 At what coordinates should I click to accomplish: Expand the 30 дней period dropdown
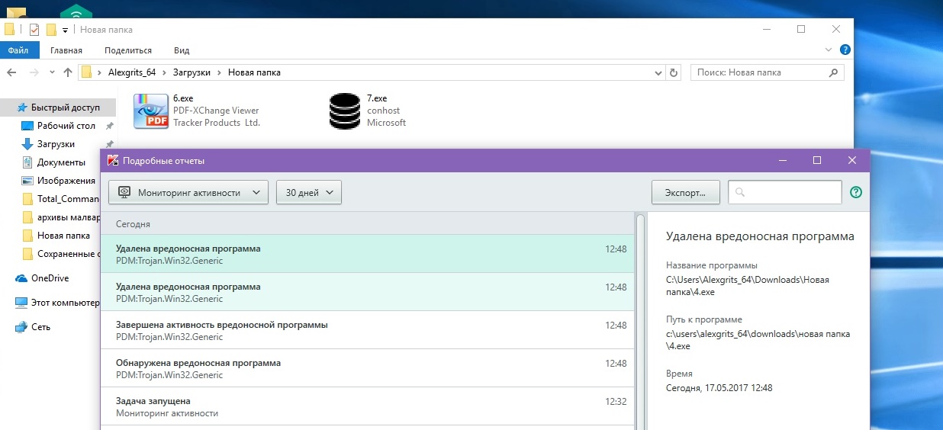[x=308, y=193]
